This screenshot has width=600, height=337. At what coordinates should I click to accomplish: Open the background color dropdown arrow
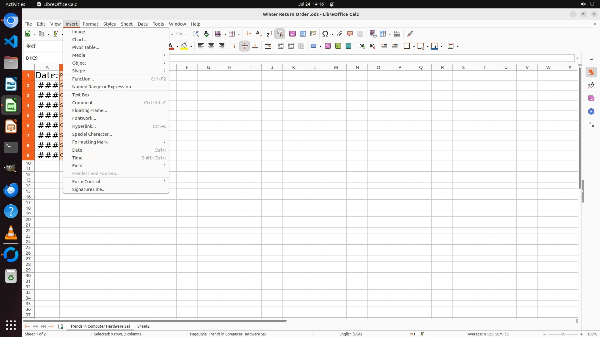tap(191, 46)
